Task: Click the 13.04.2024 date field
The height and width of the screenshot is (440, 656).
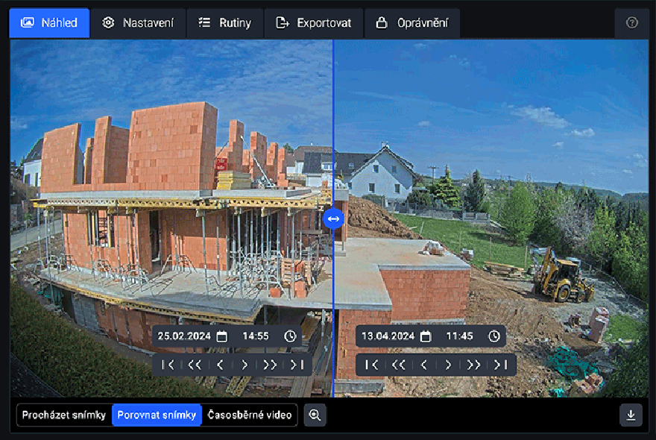Action: click(x=388, y=336)
